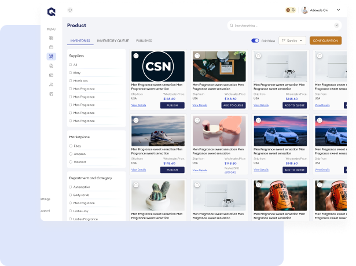
Task: Open the user profile icon in the sidebar
Action: 51,84
